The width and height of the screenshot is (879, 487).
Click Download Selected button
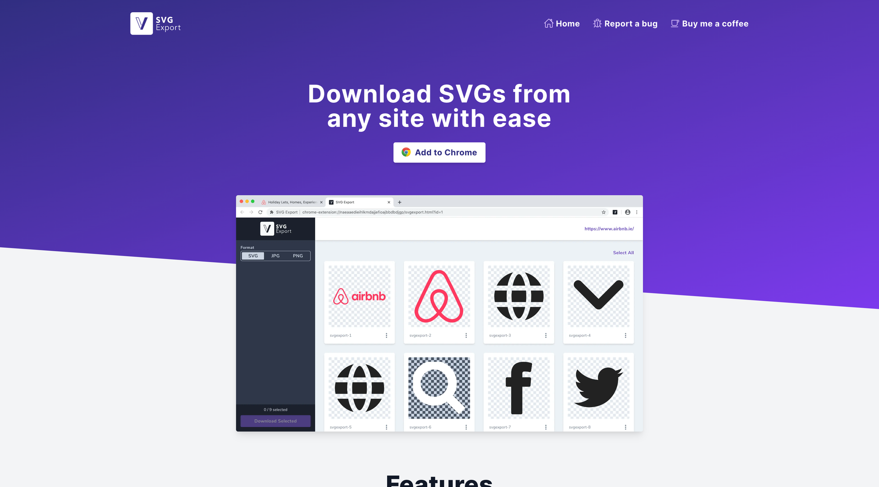276,420
